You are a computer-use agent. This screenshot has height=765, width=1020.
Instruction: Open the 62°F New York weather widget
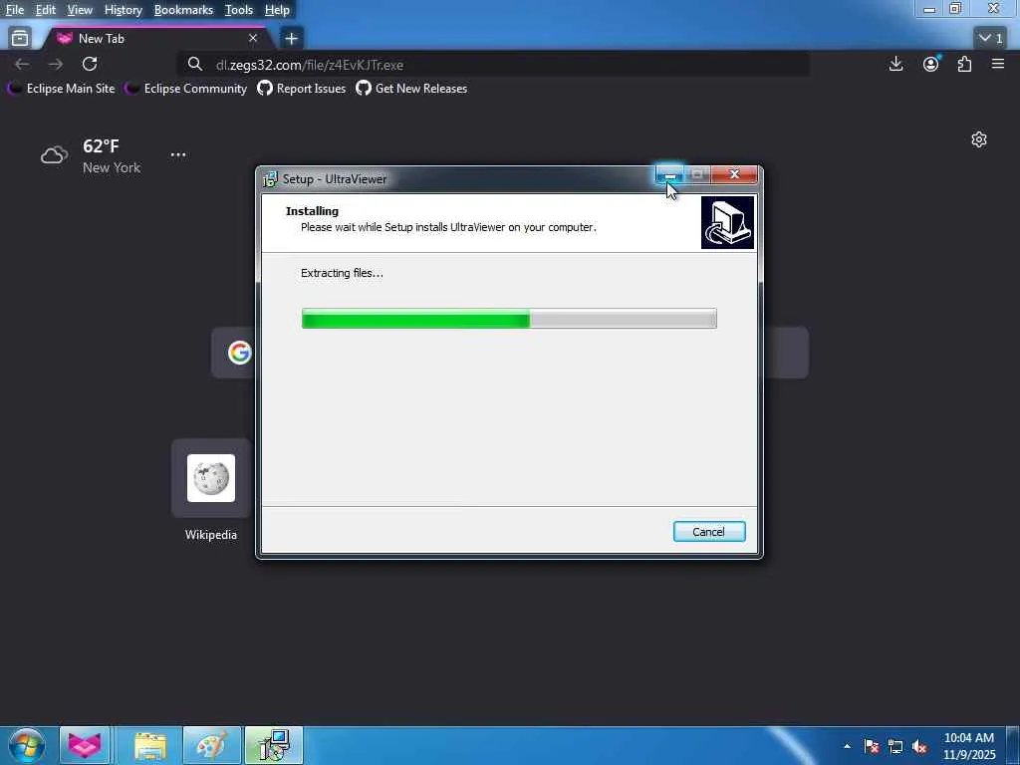[91, 156]
